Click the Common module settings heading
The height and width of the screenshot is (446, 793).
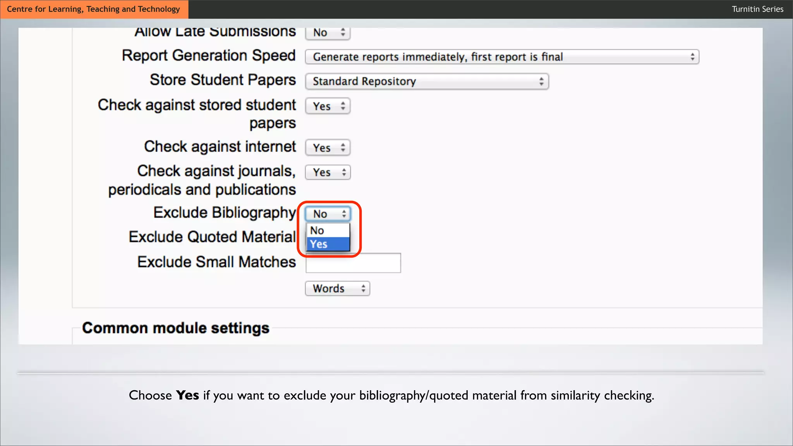click(175, 328)
